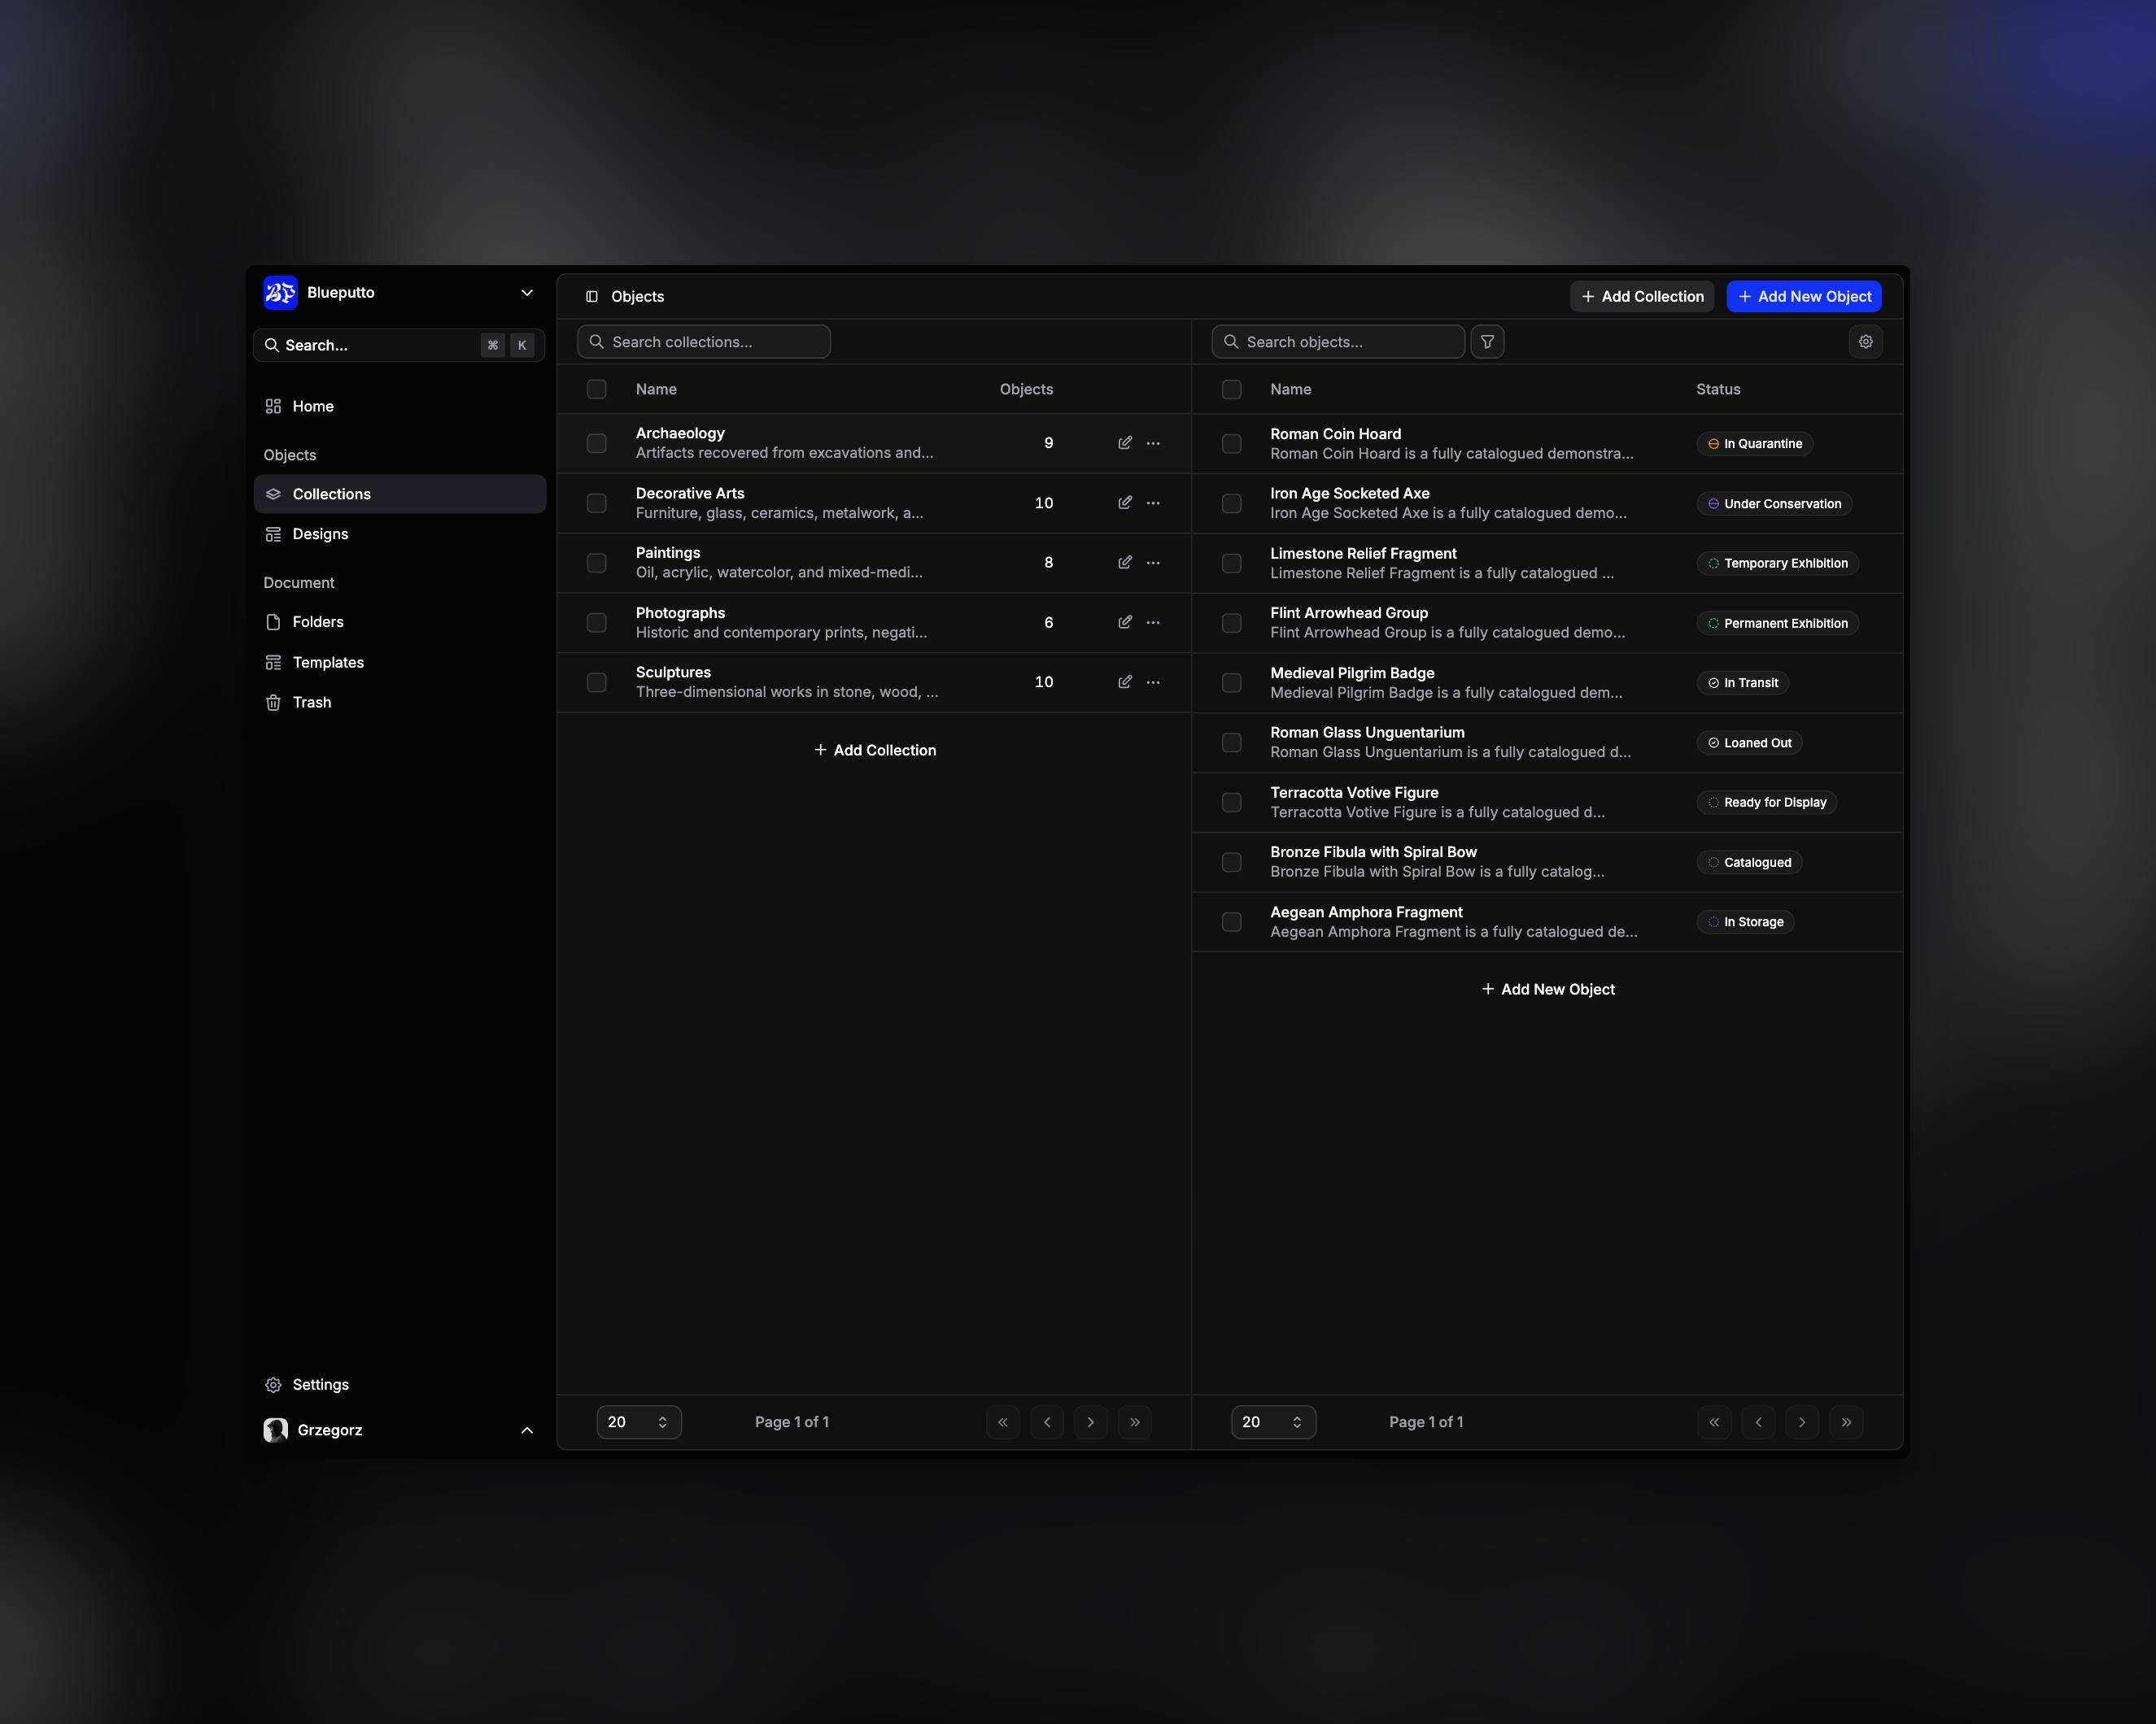Open the Roman Coin Hoard object
This screenshot has height=1724, width=2156.
tap(1335, 433)
